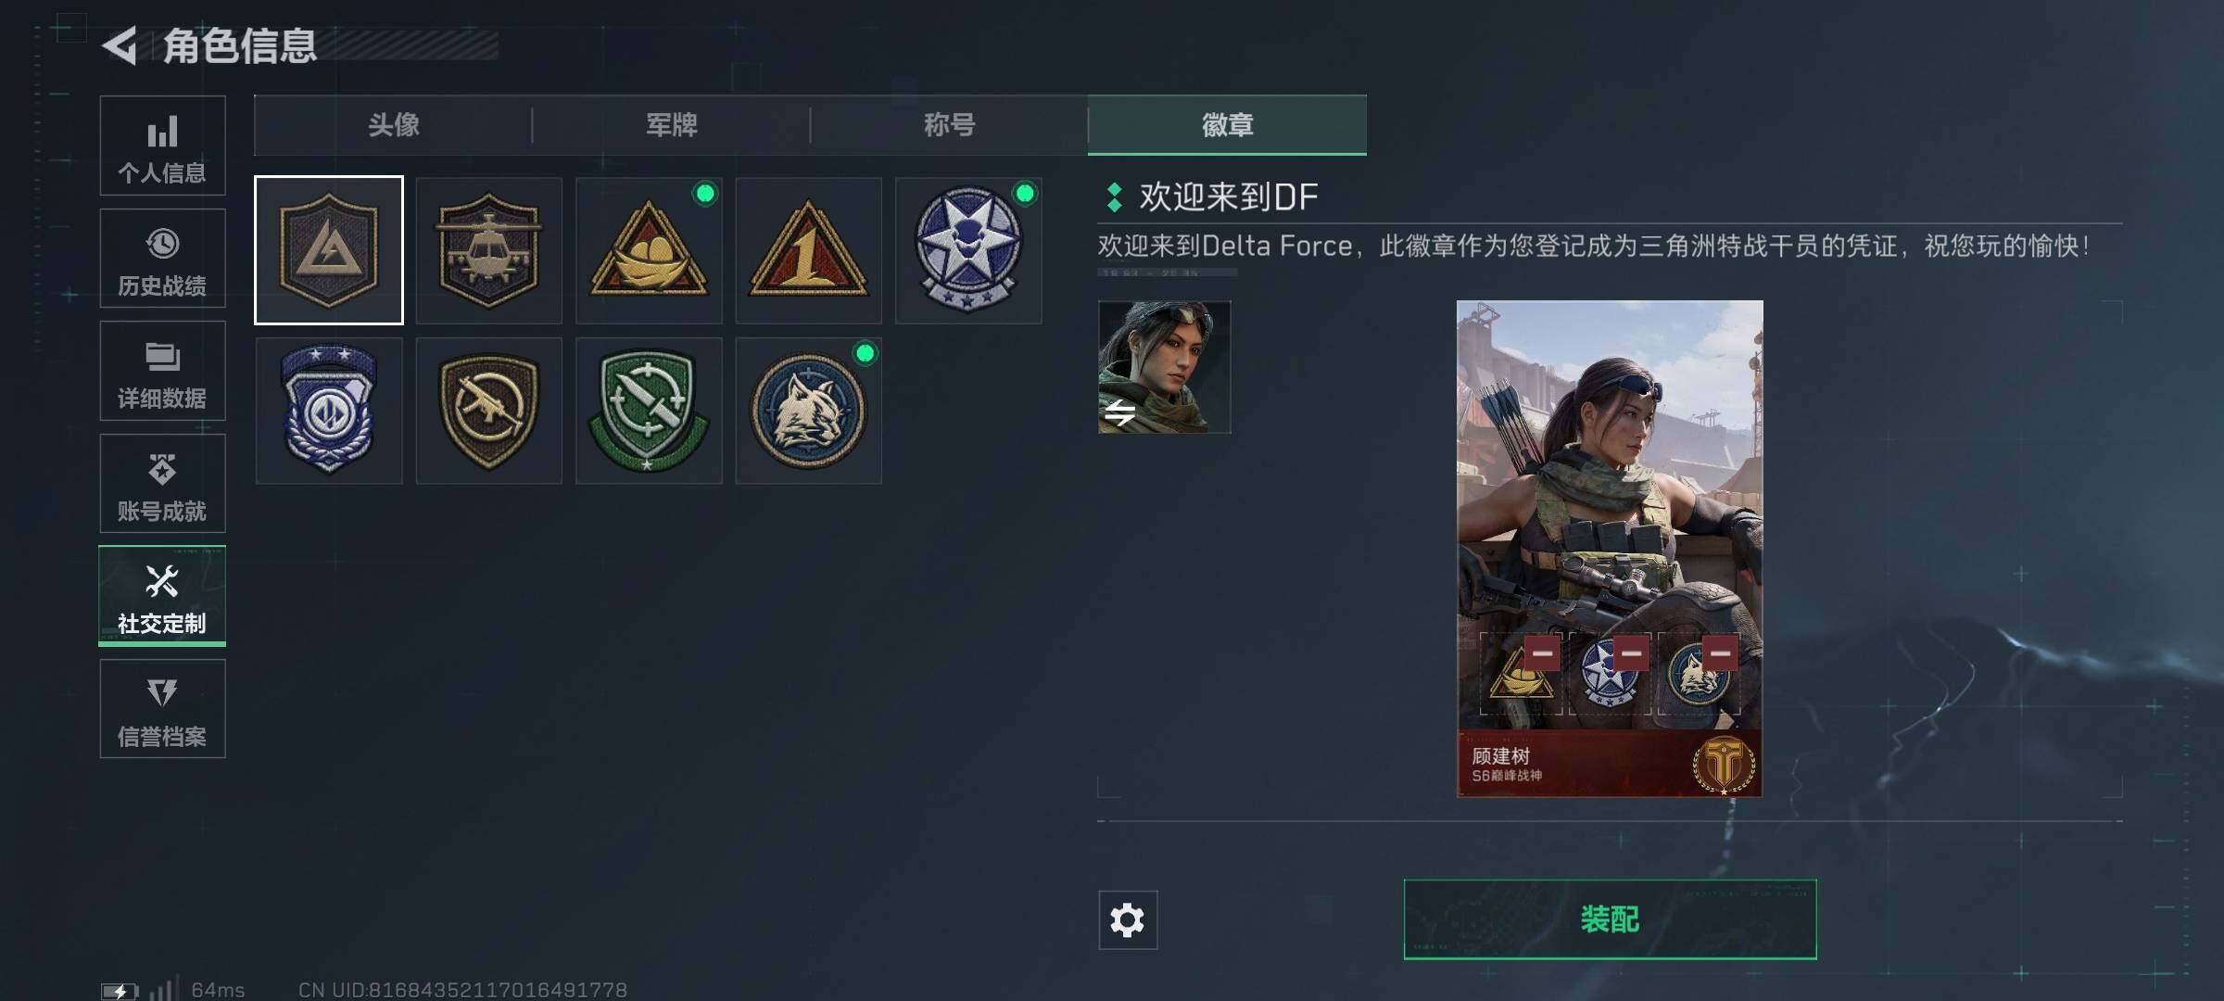Select the golden bird nest triangle badge
This screenshot has width=2224, height=1001.
click(649, 250)
